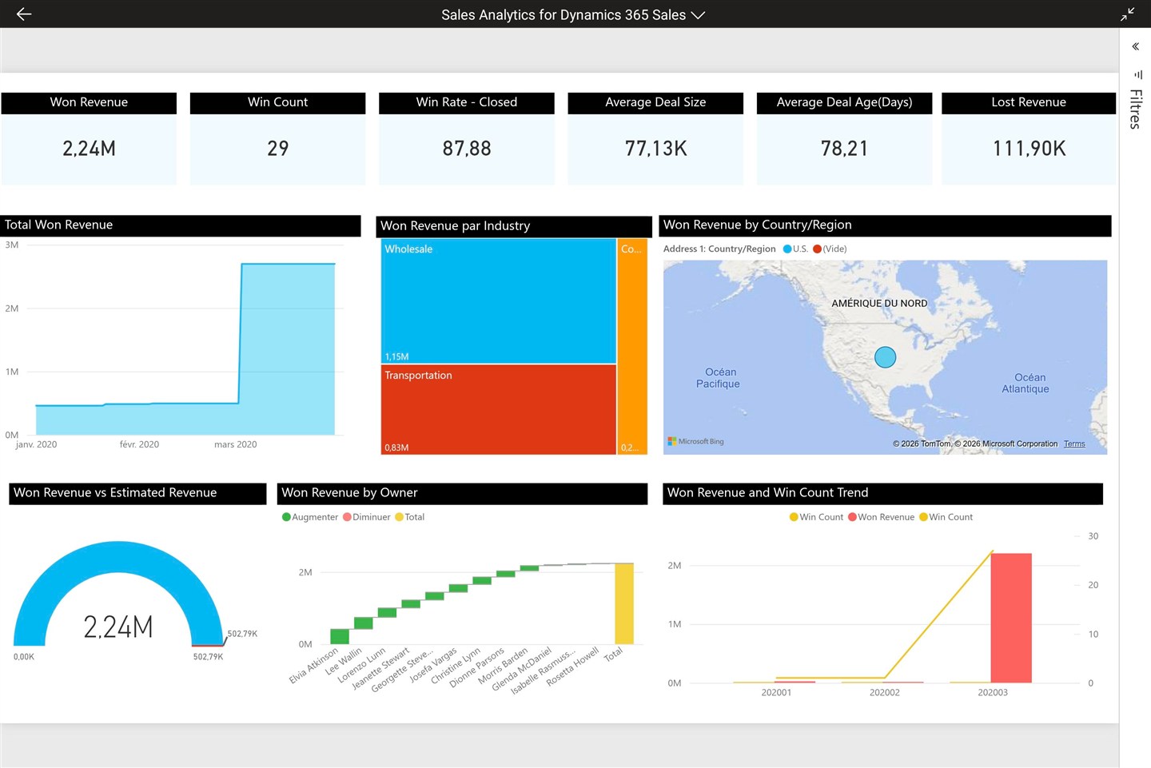Screen dimensions: 1151x768
Task: Click the 202001 axis label
Action: pyautogui.click(x=776, y=693)
